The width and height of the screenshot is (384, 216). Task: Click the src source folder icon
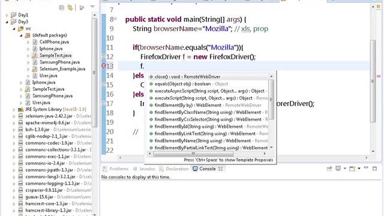click(x=20, y=28)
